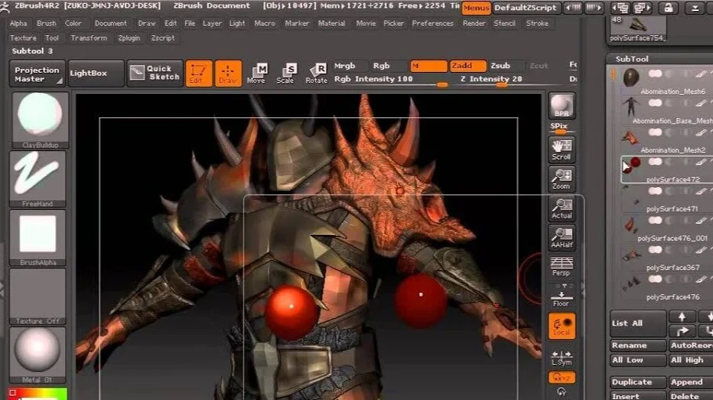The image size is (713, 400).
Task: Move subtool up with arrow
Action: coord(682,316)
